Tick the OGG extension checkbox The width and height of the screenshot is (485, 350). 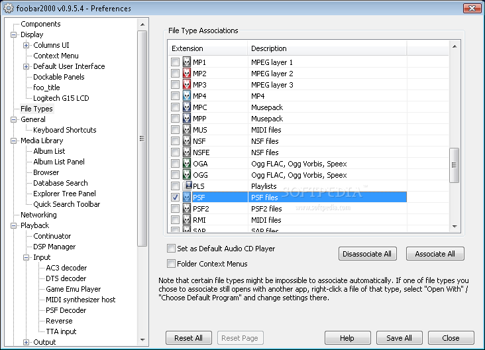175,174
